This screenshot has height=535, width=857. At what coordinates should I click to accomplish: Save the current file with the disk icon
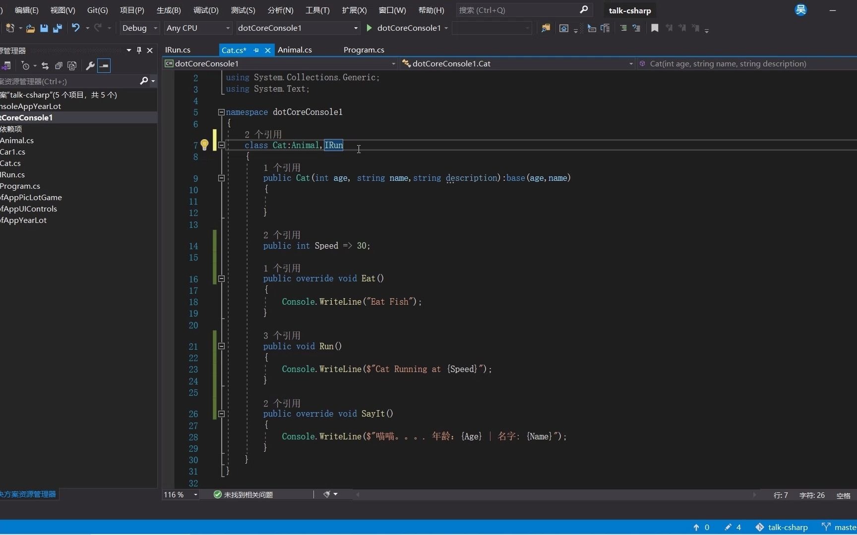coord(44,28)
